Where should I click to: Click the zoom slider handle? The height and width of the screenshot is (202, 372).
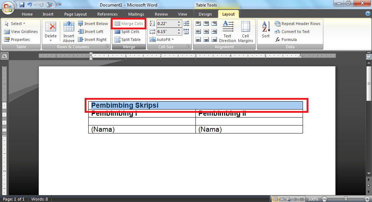coord(346,199)
